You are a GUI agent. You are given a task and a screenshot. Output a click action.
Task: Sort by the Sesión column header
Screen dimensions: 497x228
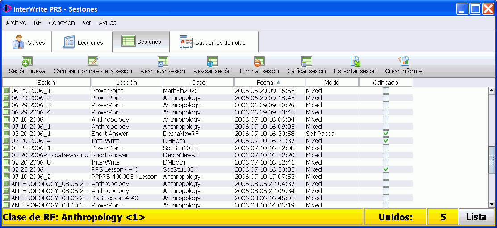click(x=46, y=83)
